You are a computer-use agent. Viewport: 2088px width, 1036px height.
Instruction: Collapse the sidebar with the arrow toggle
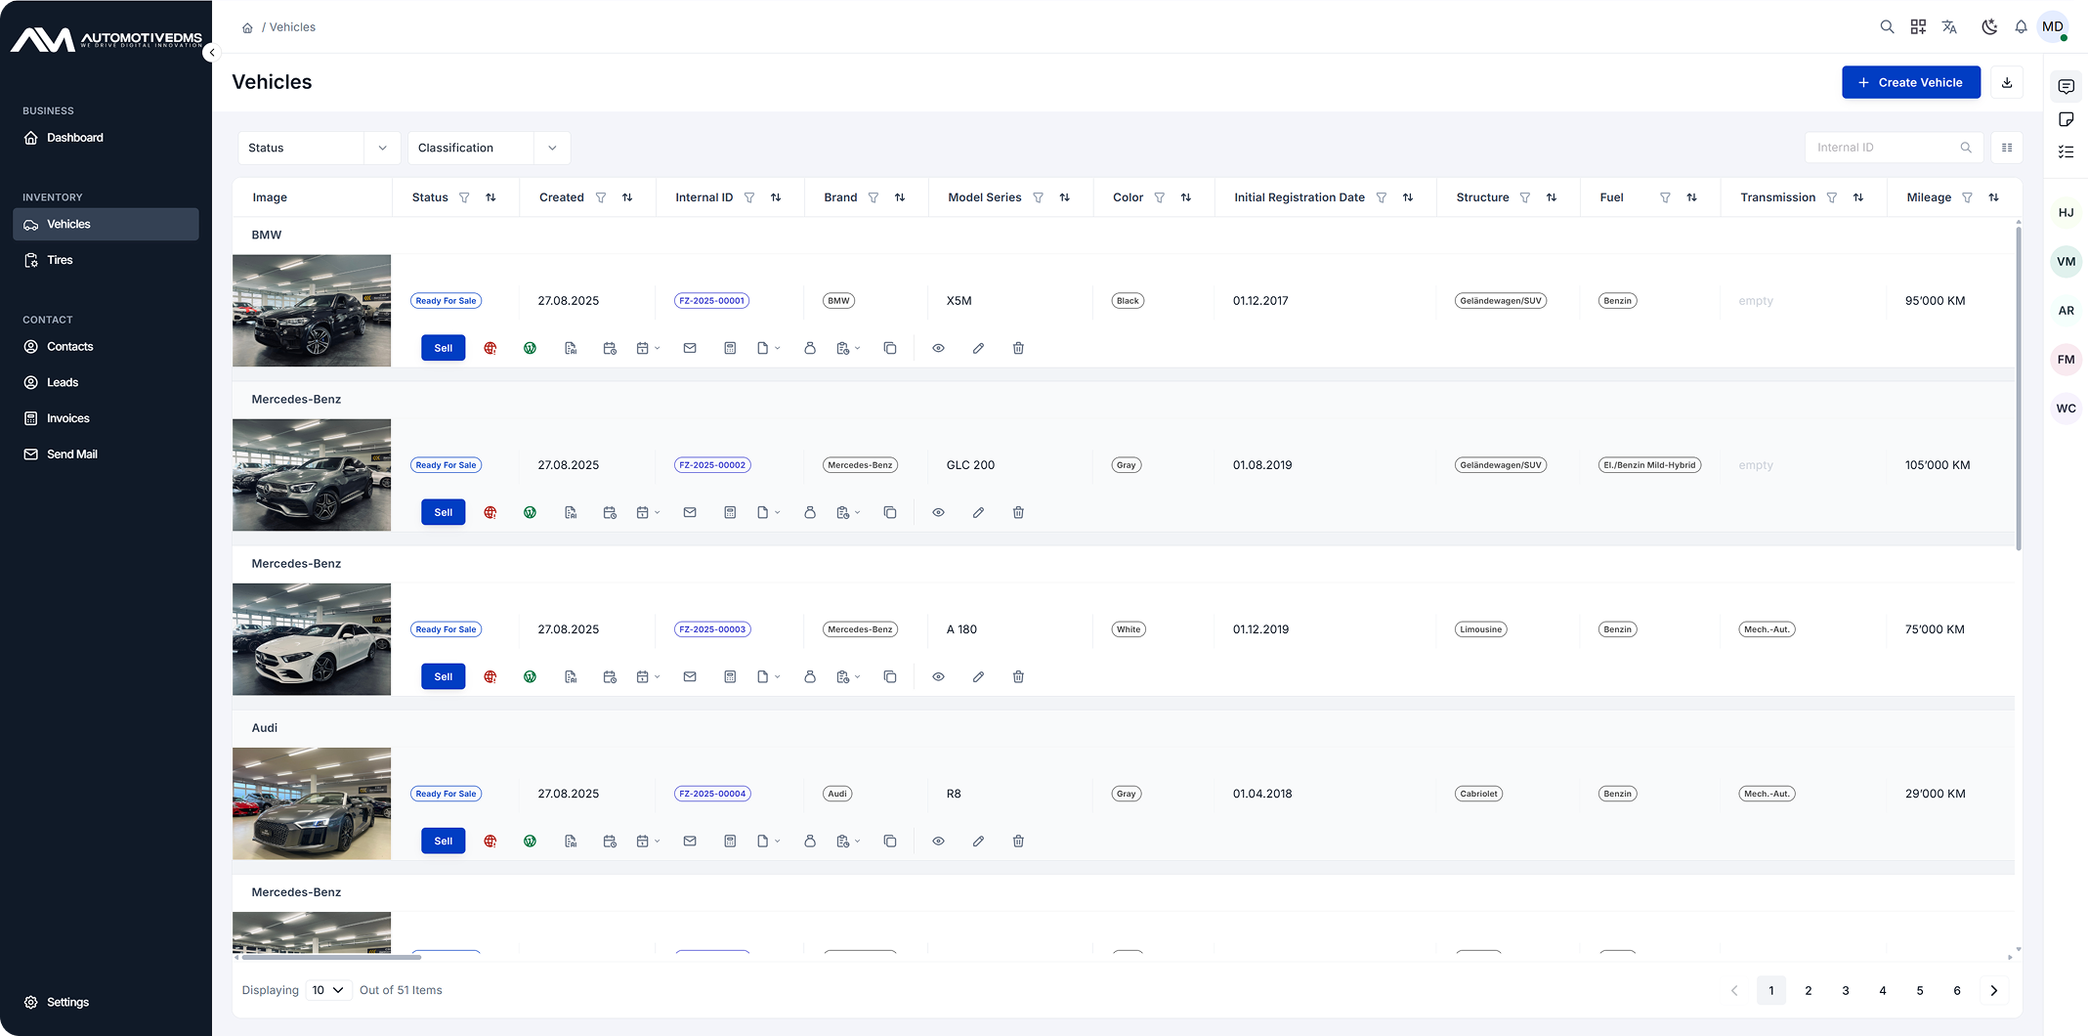pyautogui.click(x=212, y=53)
